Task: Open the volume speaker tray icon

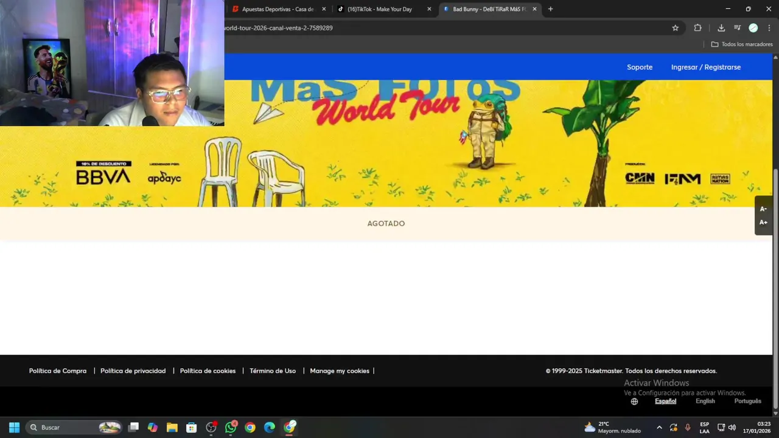Action: tap(732, 428)
